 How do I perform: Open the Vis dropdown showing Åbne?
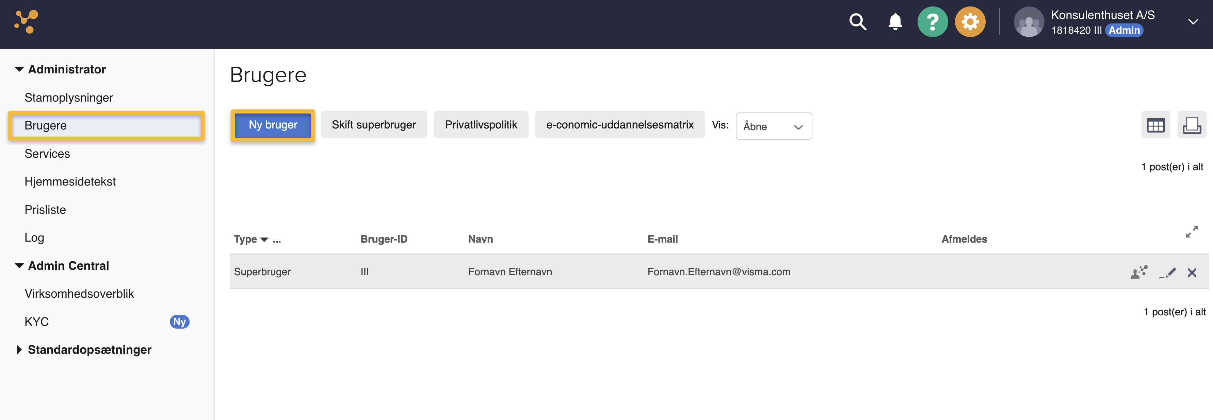coord(773,126)
